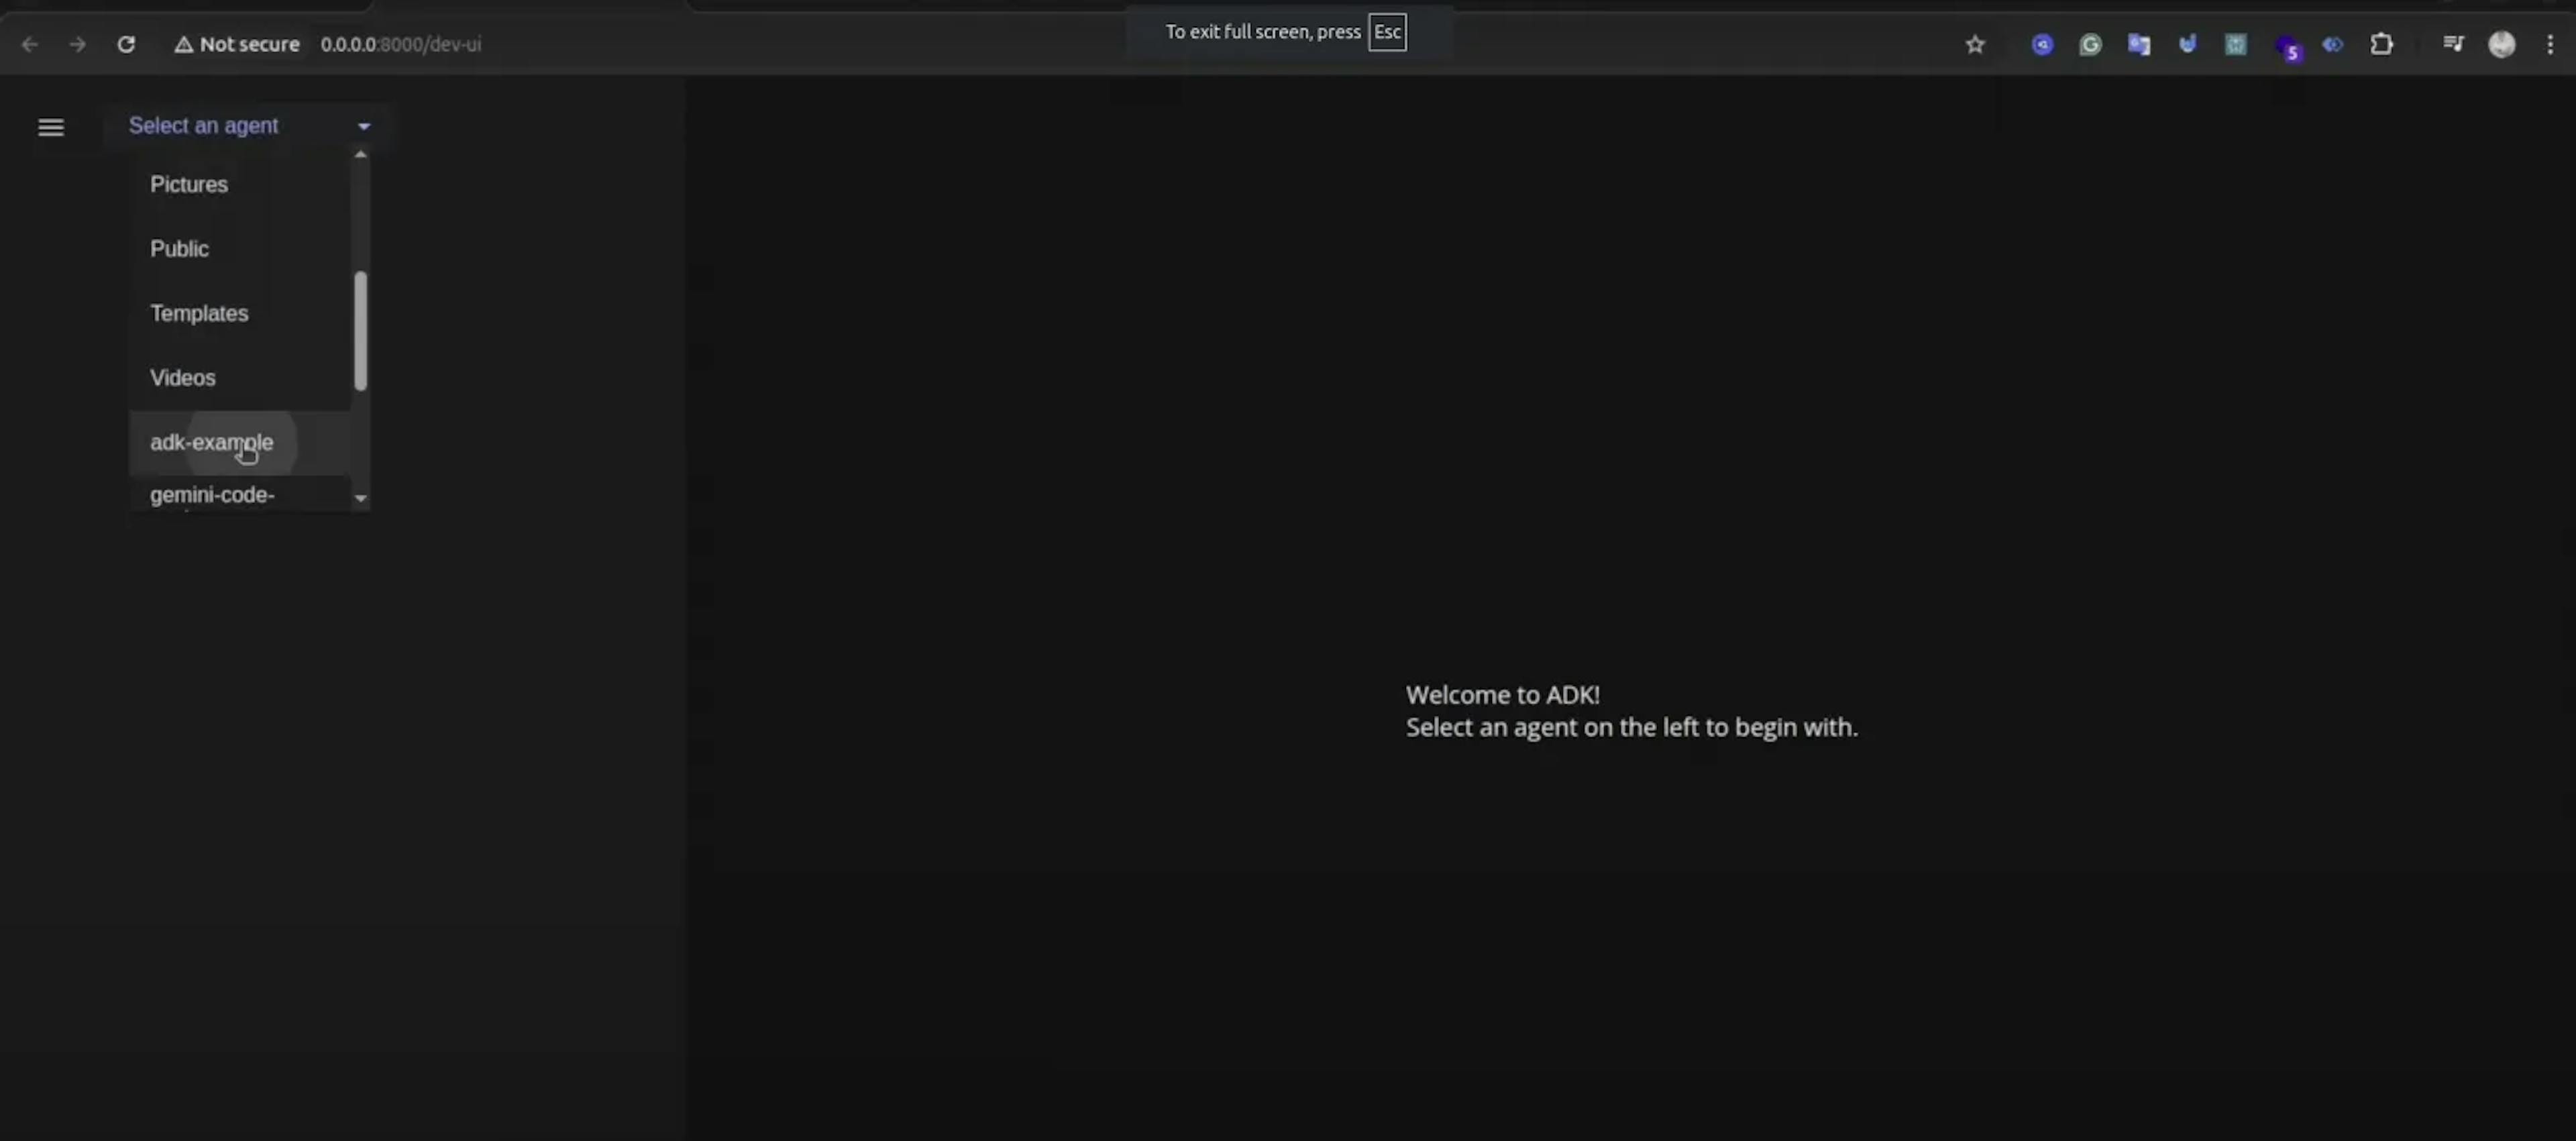Click the address bar URL
Viewport: 2576px width, 1141px height.
click(x=400, y=44)
